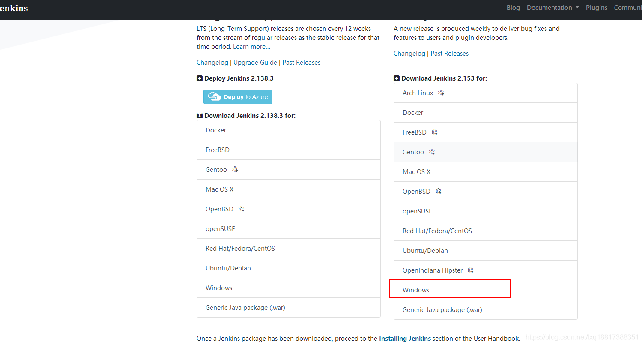642x345 pixels.
Task: Download LTS Jenkins for openSUSE
Action: (x=289, y=229)
